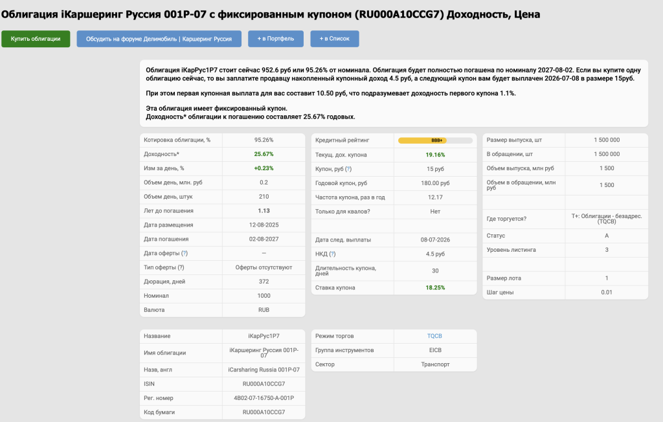Click the Длительность купона value 30

435,271
